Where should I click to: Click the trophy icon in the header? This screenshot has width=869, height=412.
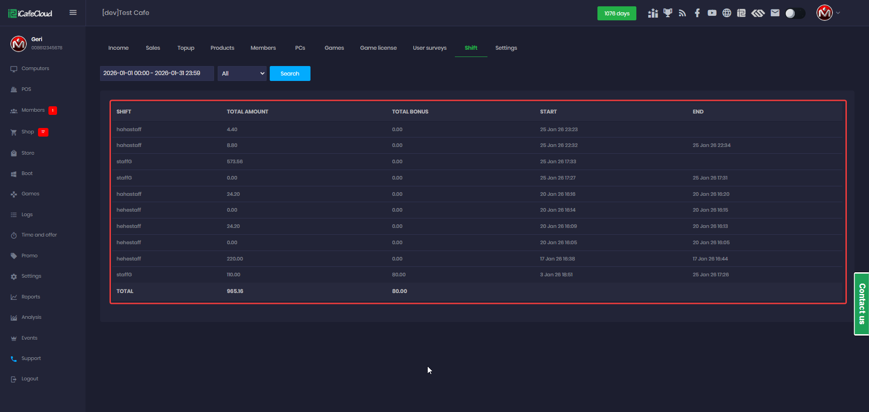pyautogui.click(x=668, y=13)
